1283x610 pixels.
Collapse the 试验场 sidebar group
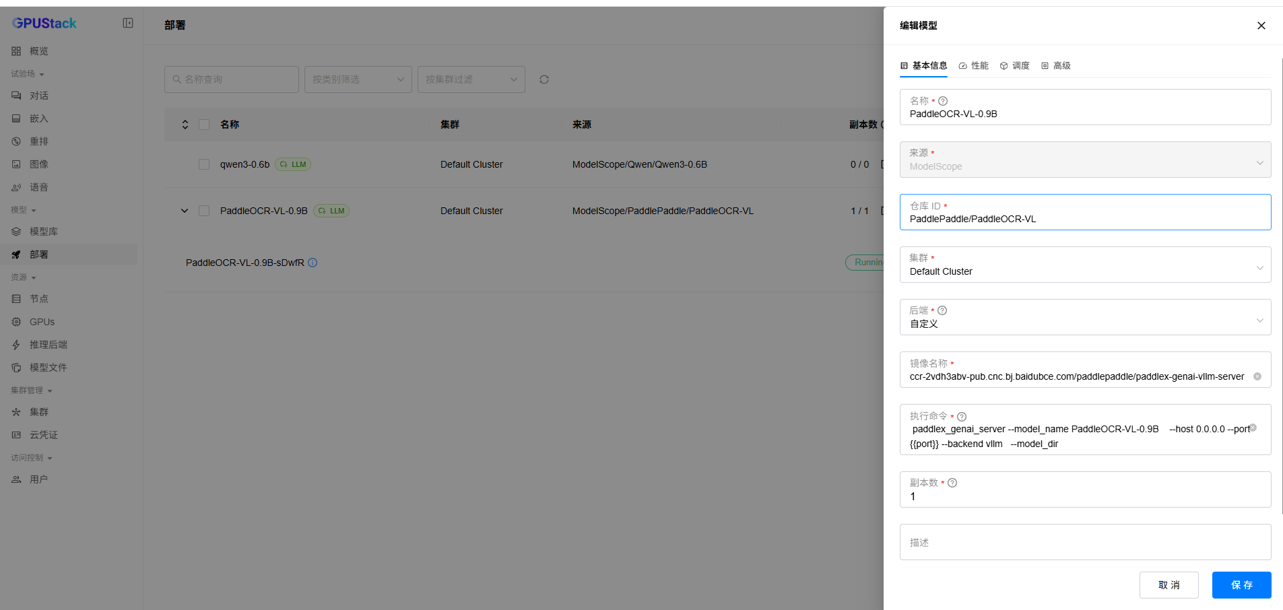(28, 74)
